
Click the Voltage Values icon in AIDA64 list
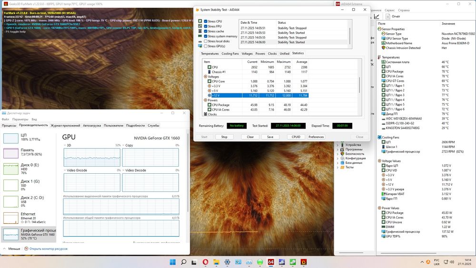pos(379,161)
